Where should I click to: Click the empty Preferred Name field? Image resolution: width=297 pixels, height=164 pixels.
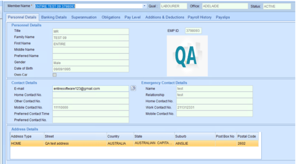(x=91, y=56)
